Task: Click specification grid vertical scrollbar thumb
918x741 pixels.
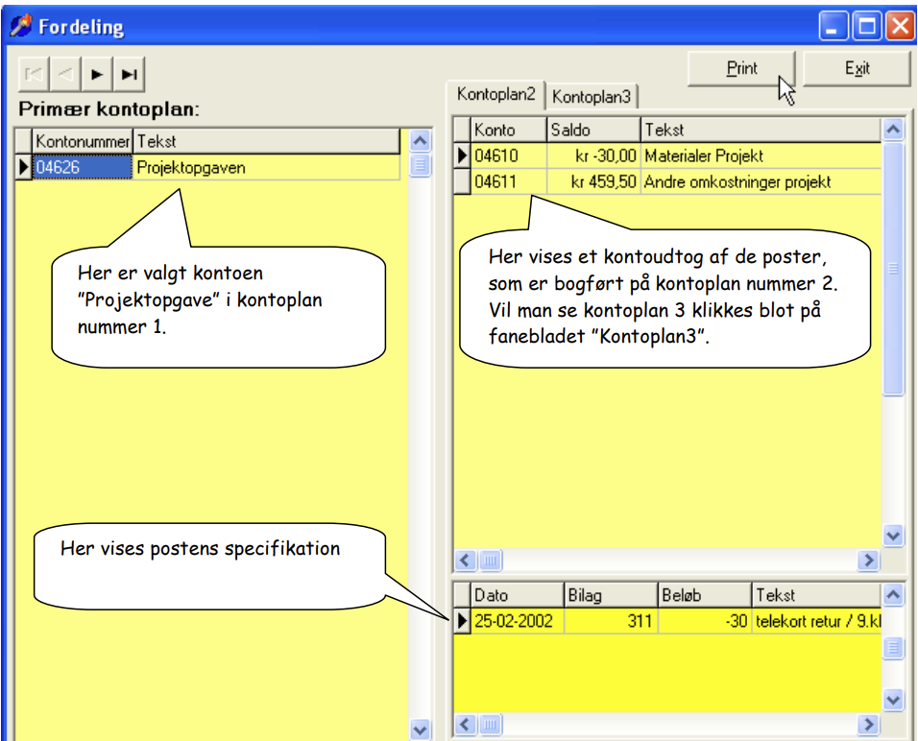Action: tap(893, 648)
